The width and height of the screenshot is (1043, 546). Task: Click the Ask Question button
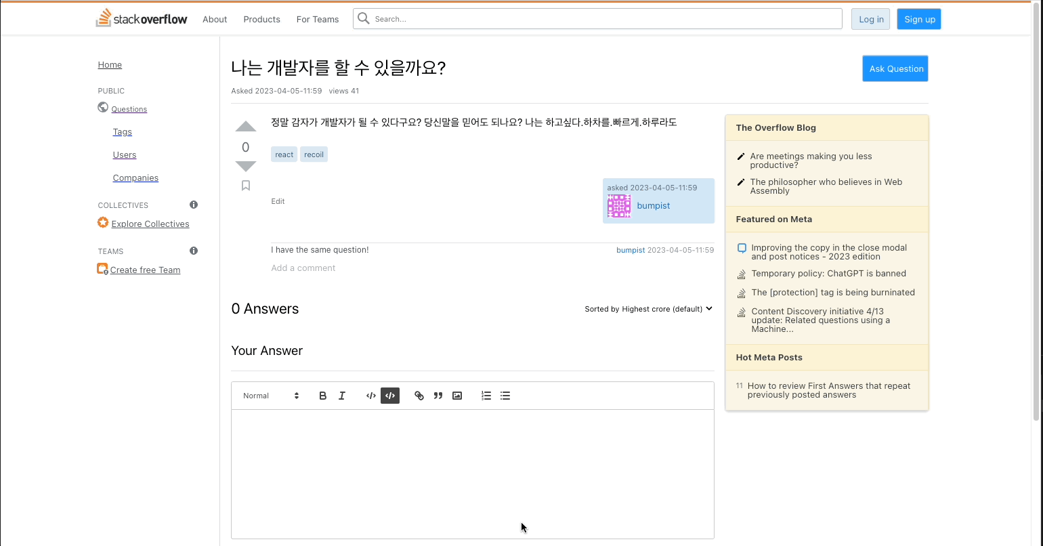(x=895, y=68)
